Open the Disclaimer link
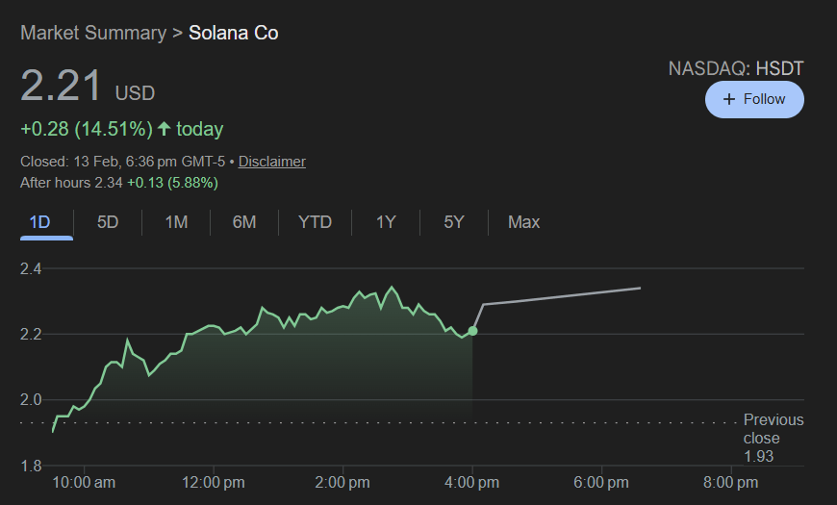Image resolution: width=837 pixels, height=505 pixels. (x=272, y=162)
